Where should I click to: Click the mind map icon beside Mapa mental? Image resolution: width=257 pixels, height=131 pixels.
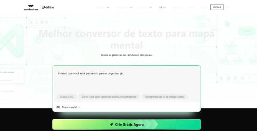pyautogui.click(x=58, y=107)
